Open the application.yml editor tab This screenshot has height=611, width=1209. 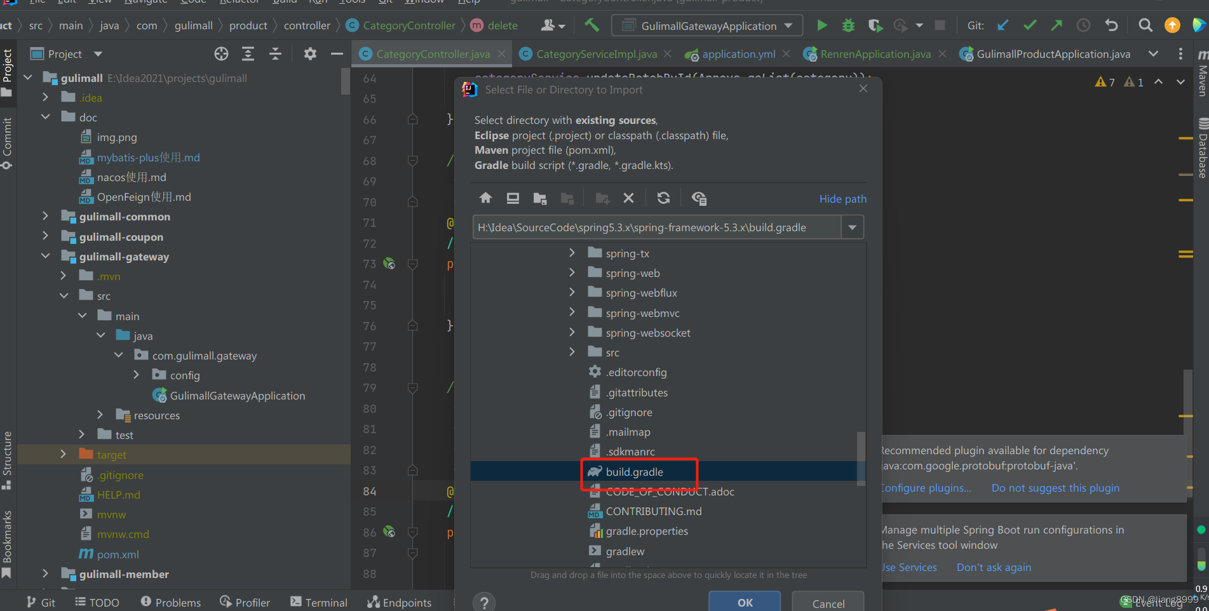(x=736, y=54)
